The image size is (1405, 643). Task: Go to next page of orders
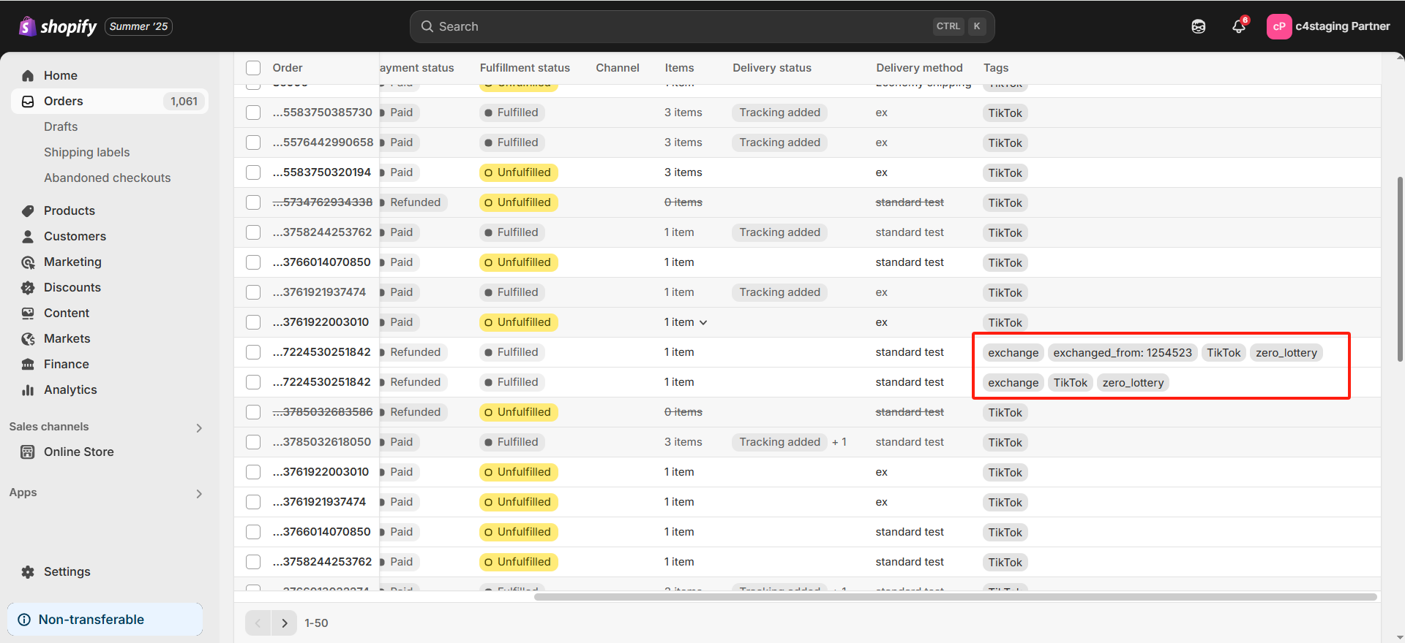284,623
